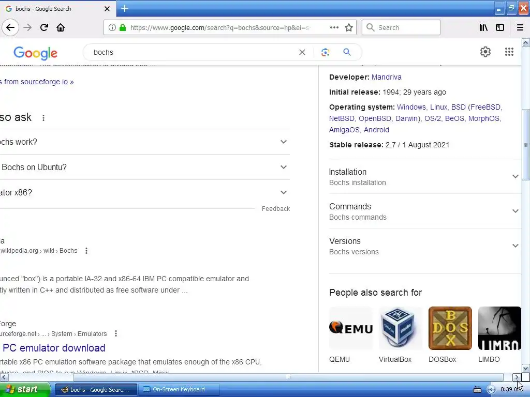Open Google quick settings gear
The height and width of the screenshot is (397, 530).
(485, 52)
